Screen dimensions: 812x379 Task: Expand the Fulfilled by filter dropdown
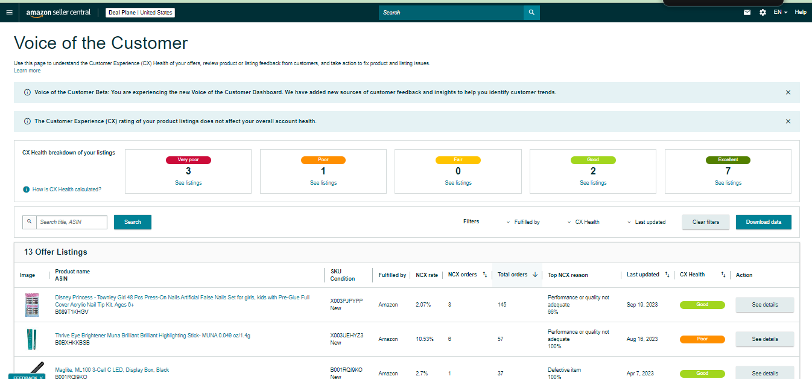pyautogui.click(x=523, y=222)
